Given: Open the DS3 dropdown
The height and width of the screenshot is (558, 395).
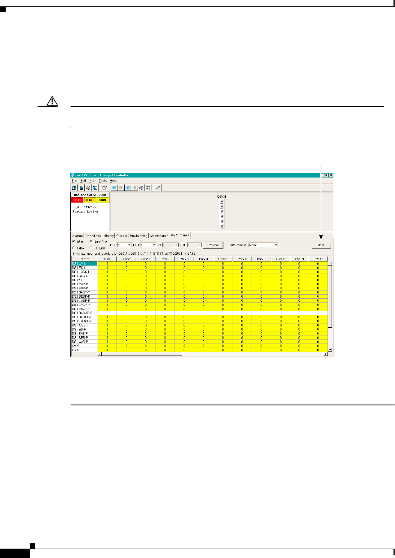Looking at the screenshot, I should (129, 245).
